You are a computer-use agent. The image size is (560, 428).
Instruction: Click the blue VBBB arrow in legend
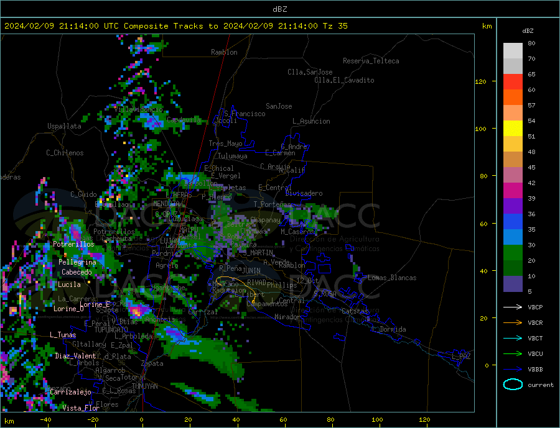(513, 370)
